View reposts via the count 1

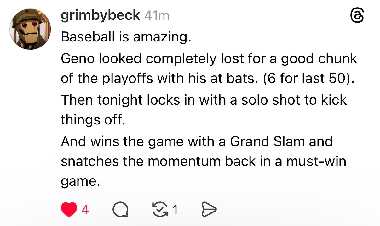tap(175, 210)
